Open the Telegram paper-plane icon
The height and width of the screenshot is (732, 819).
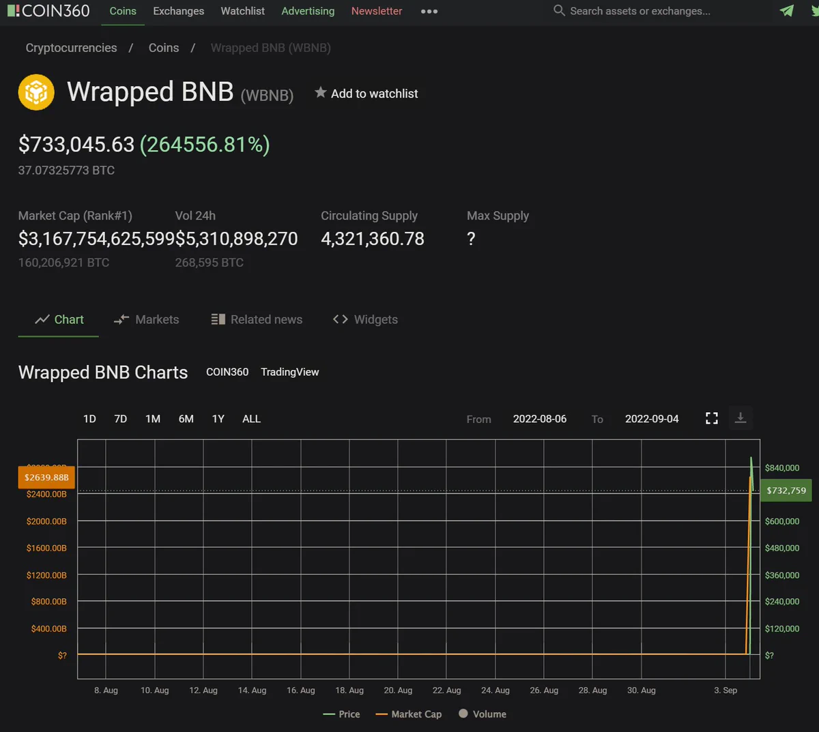[787, 11]
